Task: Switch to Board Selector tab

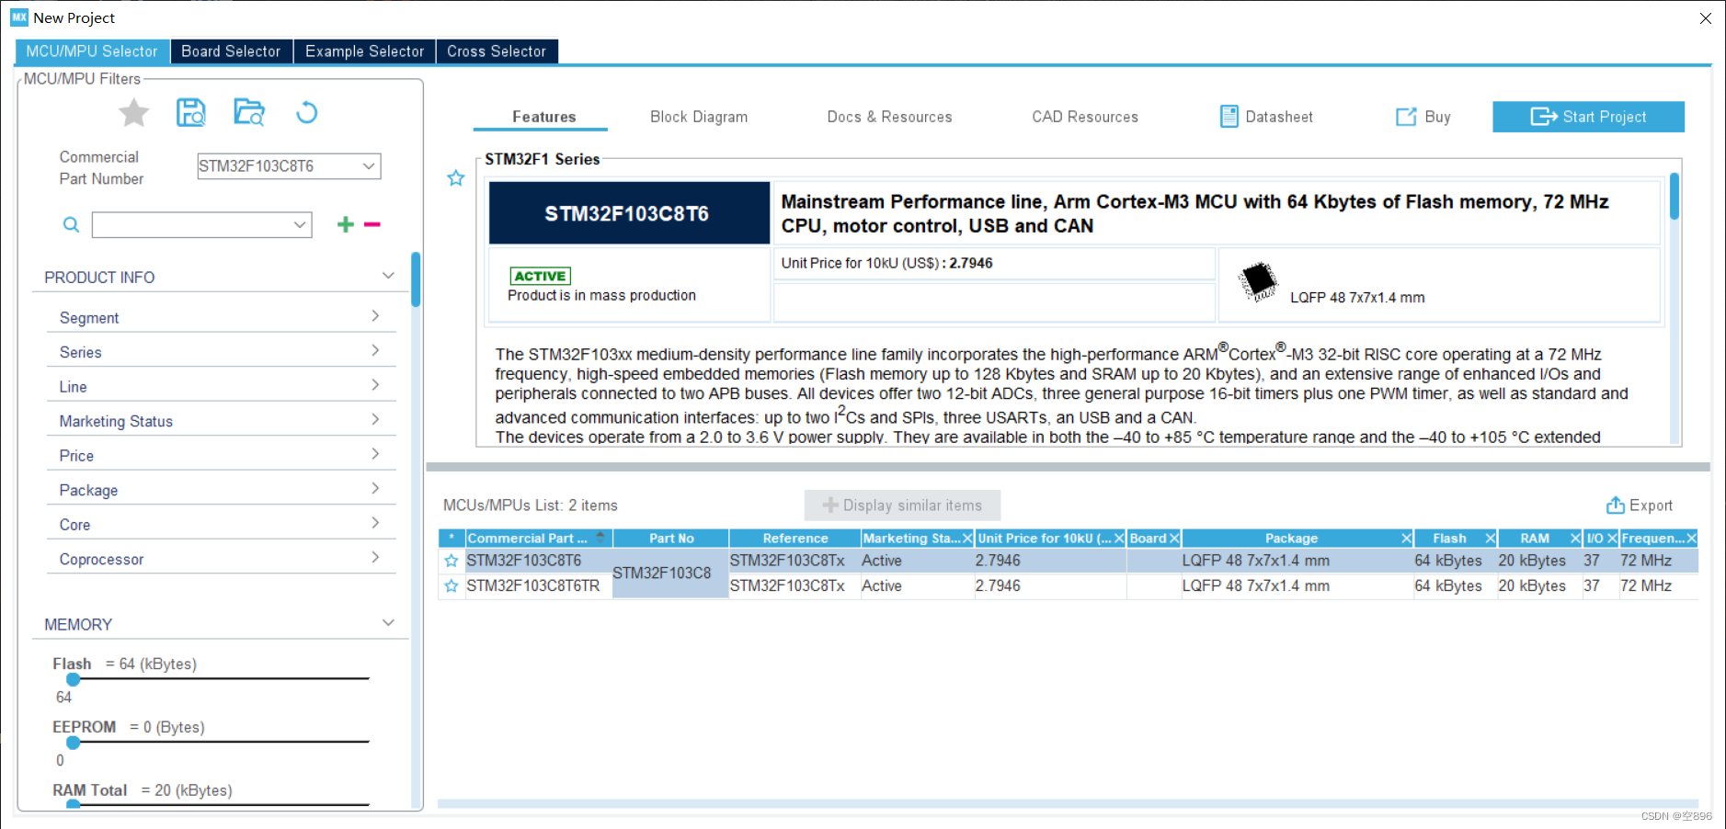Action: pos(231,51)
